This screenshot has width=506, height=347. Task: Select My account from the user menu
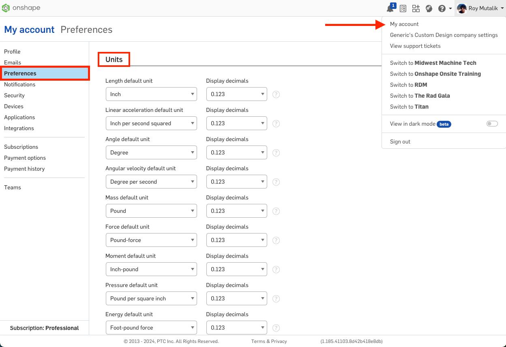click(x=404, y=24)
